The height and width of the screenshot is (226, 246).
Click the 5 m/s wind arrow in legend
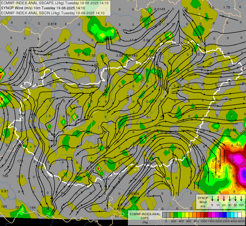click(x=212, y=199)
